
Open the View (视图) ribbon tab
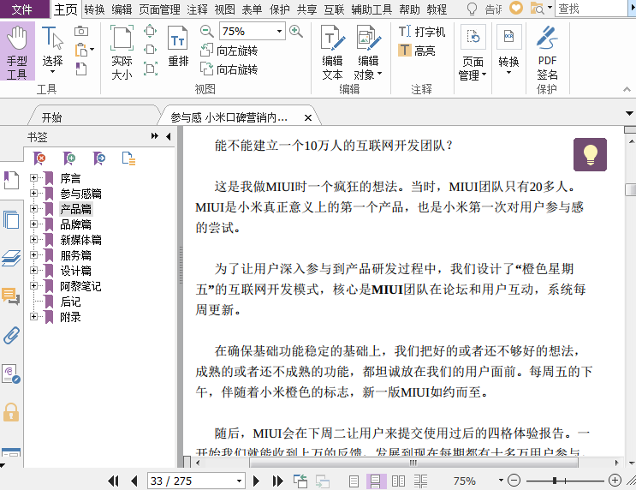pyautogui.click(x=224, y=9)
